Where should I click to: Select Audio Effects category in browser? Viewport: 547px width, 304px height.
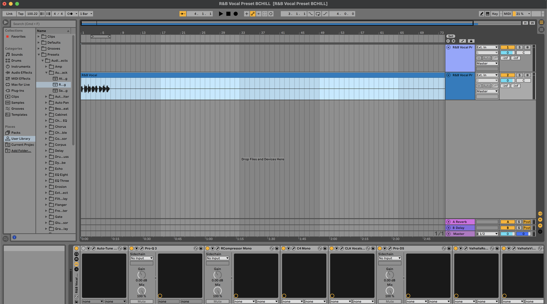[x=21, y=73]
